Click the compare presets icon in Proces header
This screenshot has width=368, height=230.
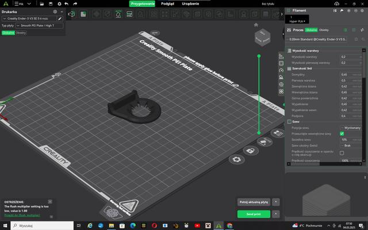[x=362, y=30]
